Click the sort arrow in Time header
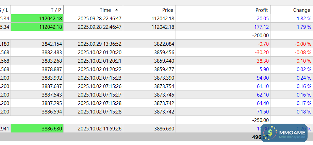Image resolution: width=313 pixels, height=145 pixels. [117, 10]
